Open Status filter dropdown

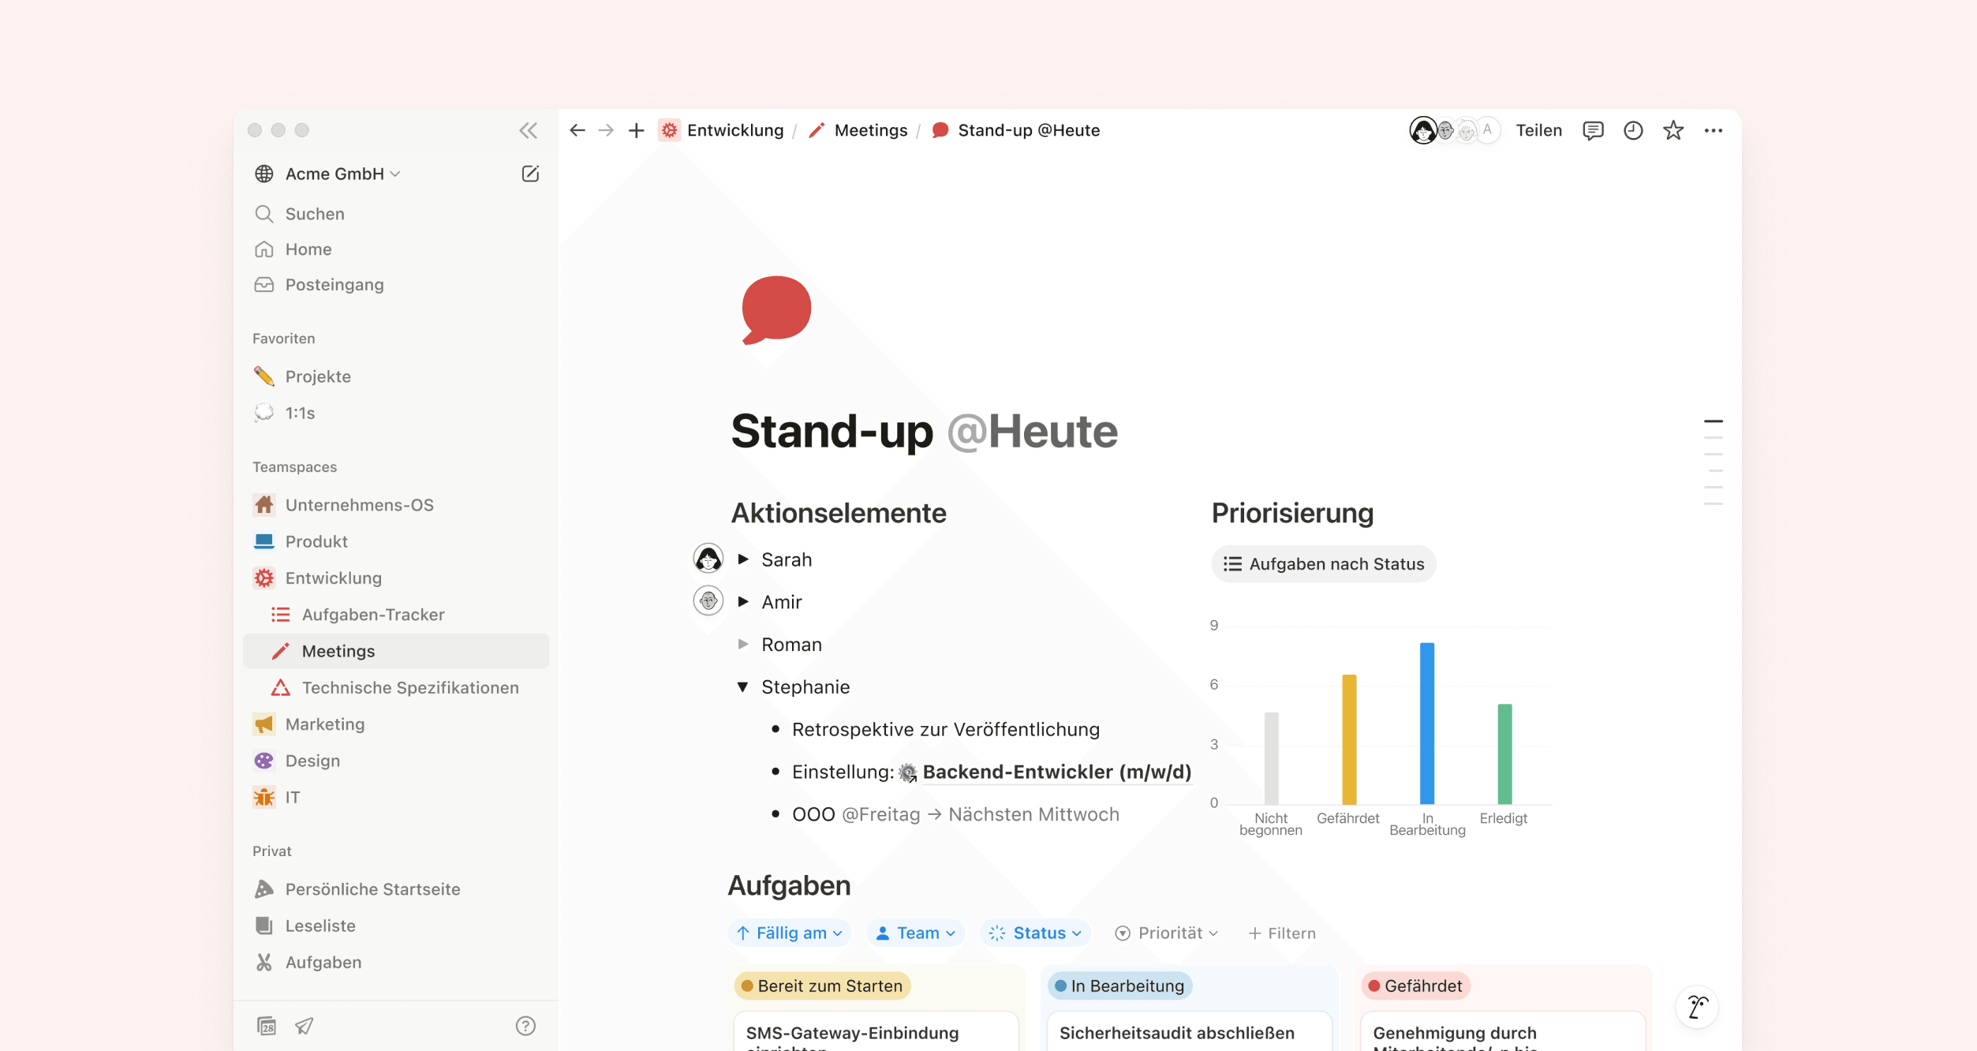point(1035,933)
